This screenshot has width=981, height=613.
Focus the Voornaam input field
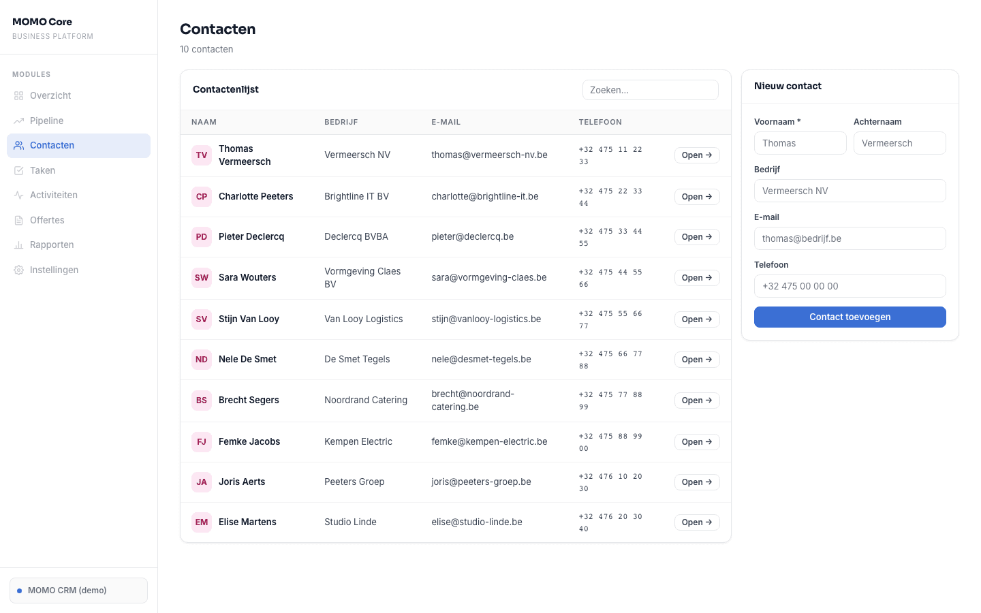[x=800, y=143]
